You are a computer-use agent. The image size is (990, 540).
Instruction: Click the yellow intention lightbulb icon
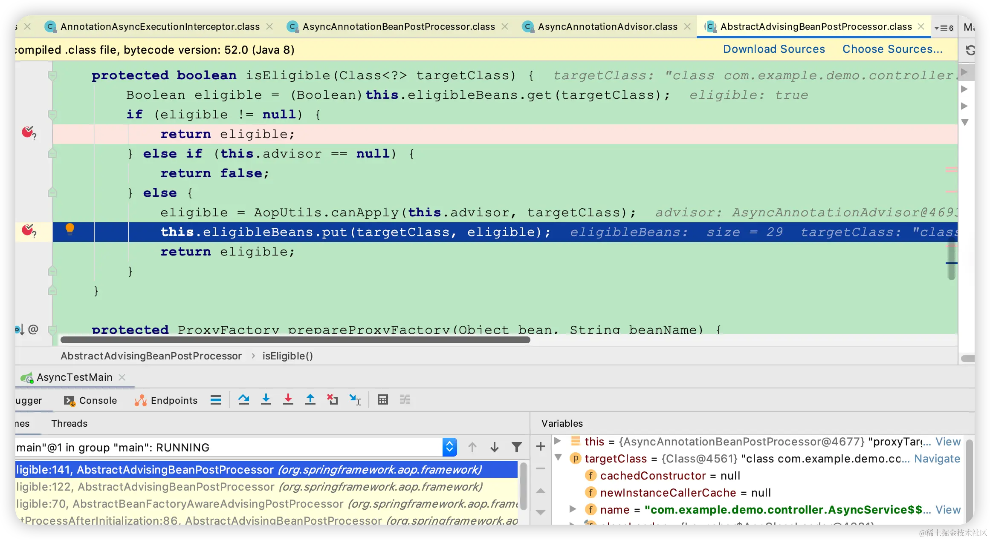click(70, 229)
